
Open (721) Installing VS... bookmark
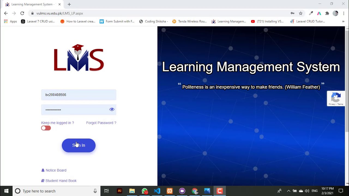267,22
